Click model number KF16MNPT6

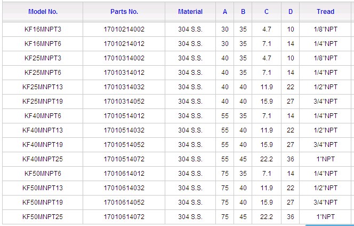pos(43,44)
